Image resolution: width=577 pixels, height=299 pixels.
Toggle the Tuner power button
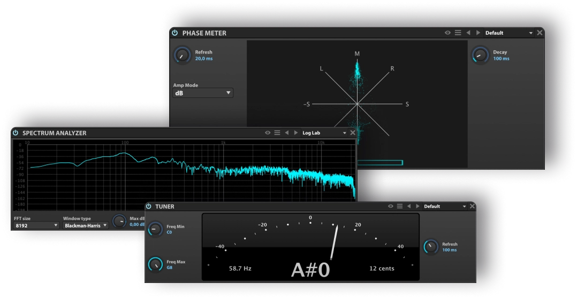pos(148,207)
